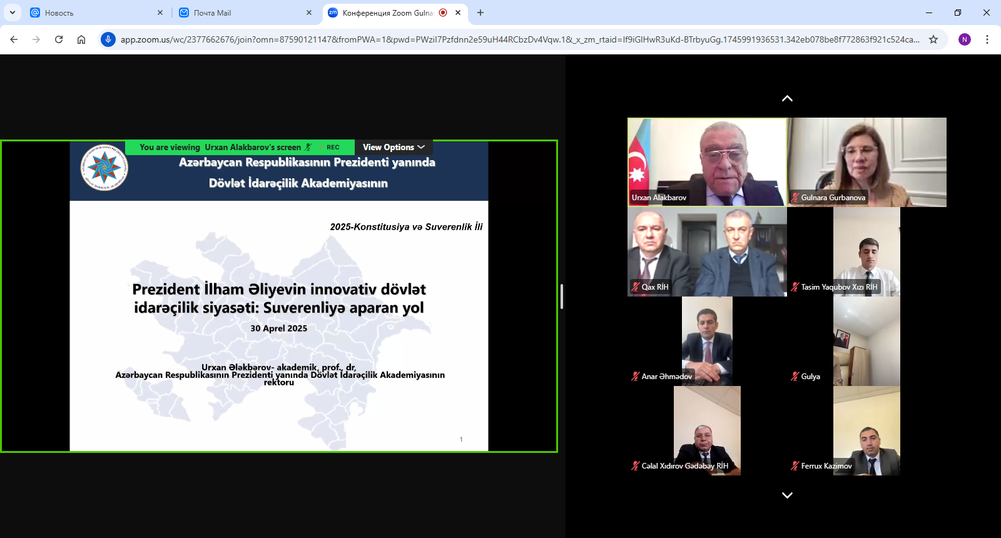1001x538 pixels.
Task: Click the microphone permission icon in address bar
Action: point(108,39)
